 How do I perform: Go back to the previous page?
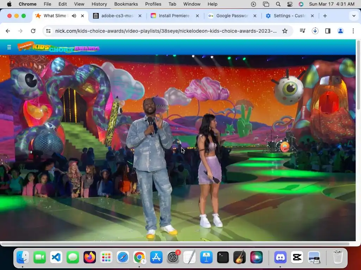8,31
